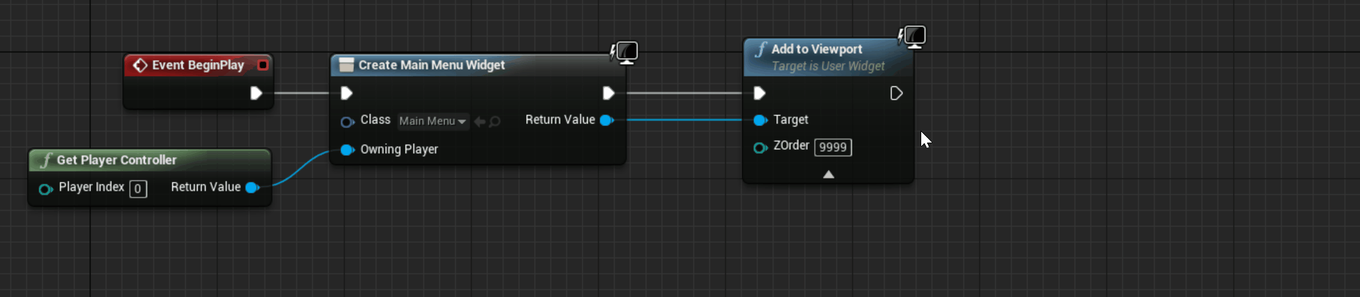Select the Get Player Controller node title
Image resolution: width=1360 pixels, height=297 pixels.
tap(116, 160)
